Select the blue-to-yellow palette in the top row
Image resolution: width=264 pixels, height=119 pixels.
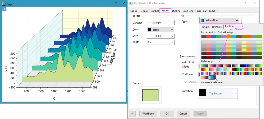pyautogui.click(x=251, y=66)
